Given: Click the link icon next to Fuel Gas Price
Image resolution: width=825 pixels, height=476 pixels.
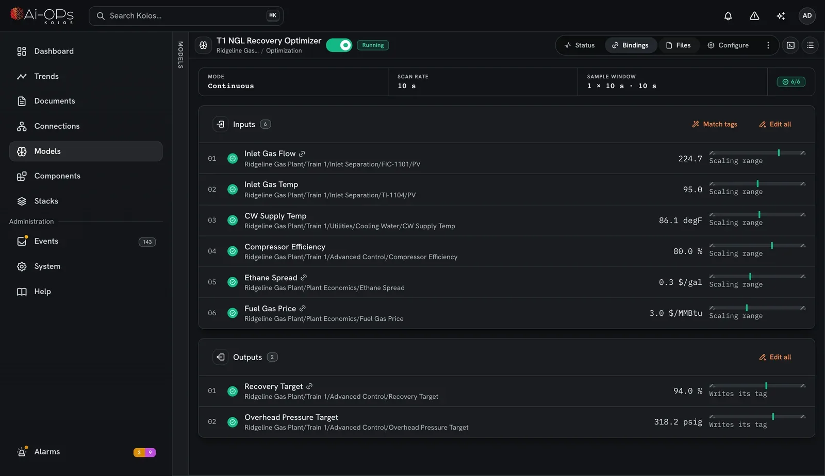Looking at the screenshot, I should [303, 309].
